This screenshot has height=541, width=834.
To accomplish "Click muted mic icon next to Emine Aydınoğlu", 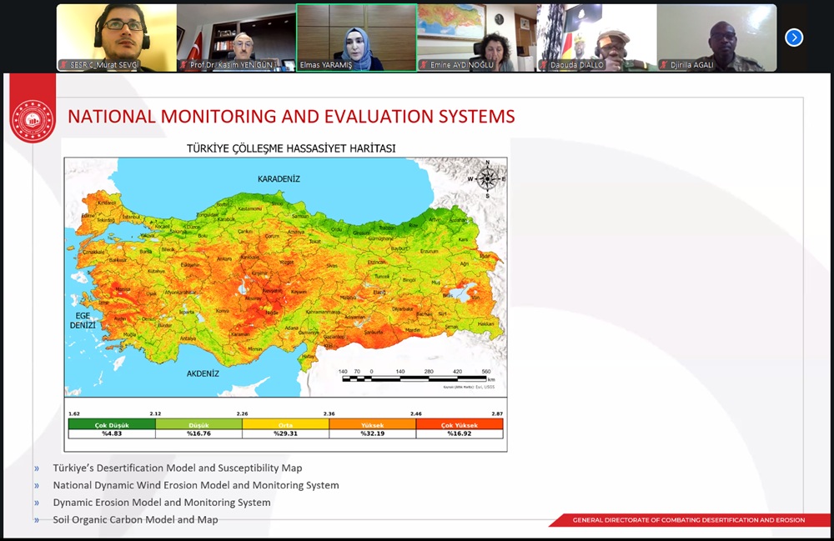I will click(424, 65).
